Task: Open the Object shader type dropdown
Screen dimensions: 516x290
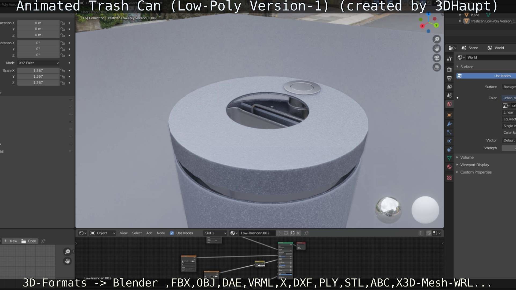Action: pyautogui.click(x=103, y=233)
